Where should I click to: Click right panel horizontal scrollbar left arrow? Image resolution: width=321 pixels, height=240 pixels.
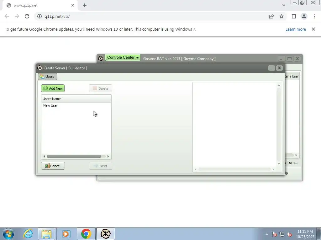coord(196,169)
